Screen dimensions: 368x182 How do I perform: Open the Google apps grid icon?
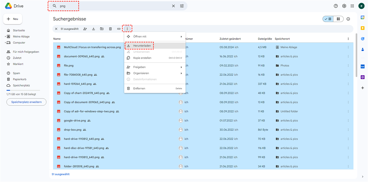[352, 6]
